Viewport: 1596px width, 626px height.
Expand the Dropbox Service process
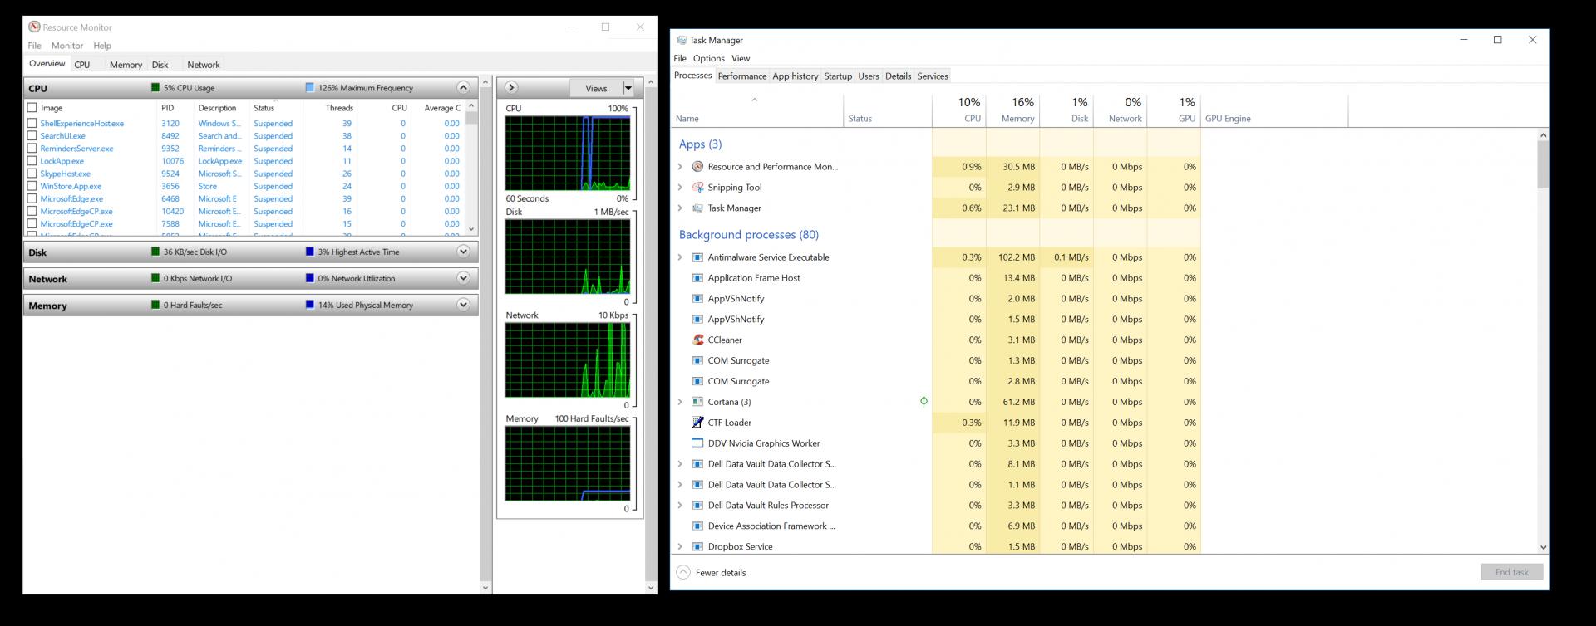pyautogui.click(x=680, y=546)
